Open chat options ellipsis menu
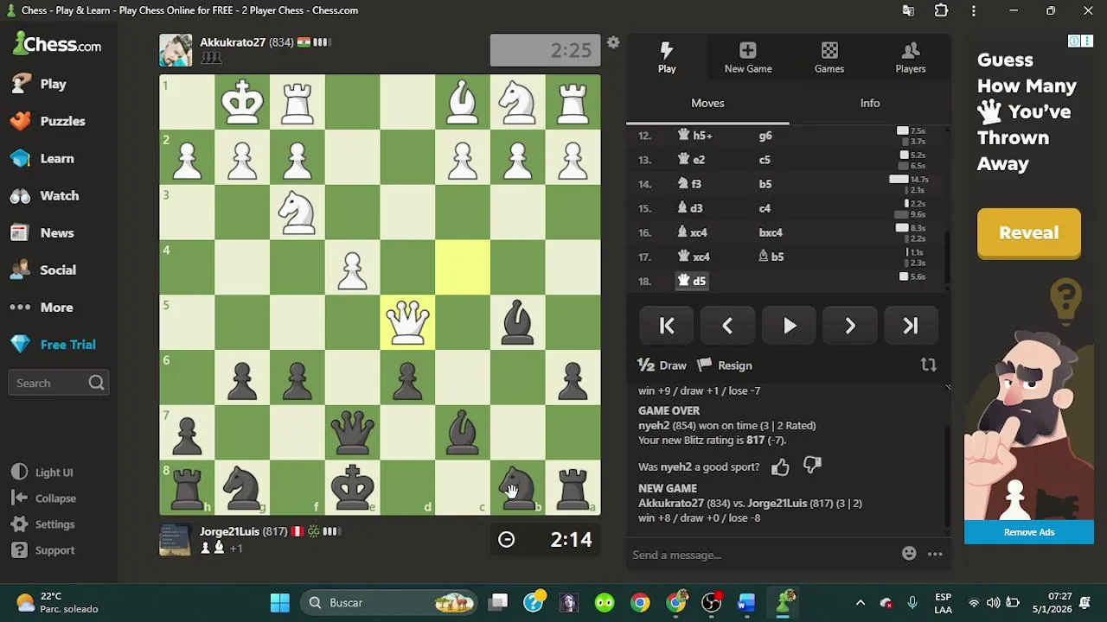The image size is (1107, 622). tap(935, 554)
